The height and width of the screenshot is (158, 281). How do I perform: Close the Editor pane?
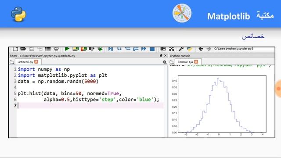pos(165,56)
